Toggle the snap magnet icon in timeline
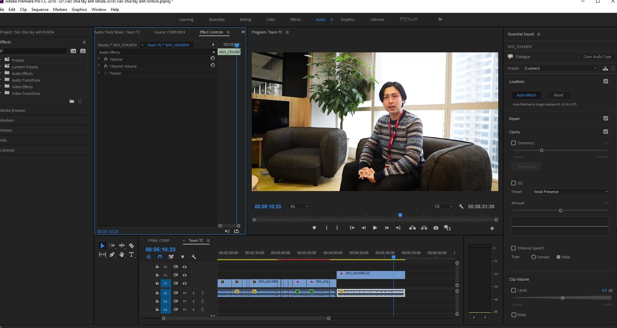 click(x=160, y=257)
